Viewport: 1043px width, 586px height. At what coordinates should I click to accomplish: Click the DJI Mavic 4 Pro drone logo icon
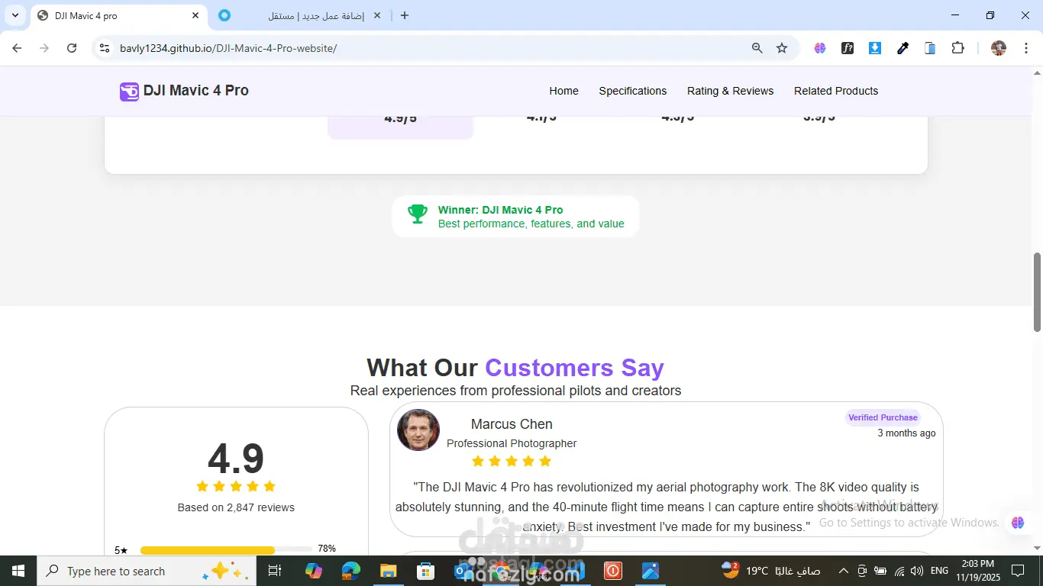point(129,92)
